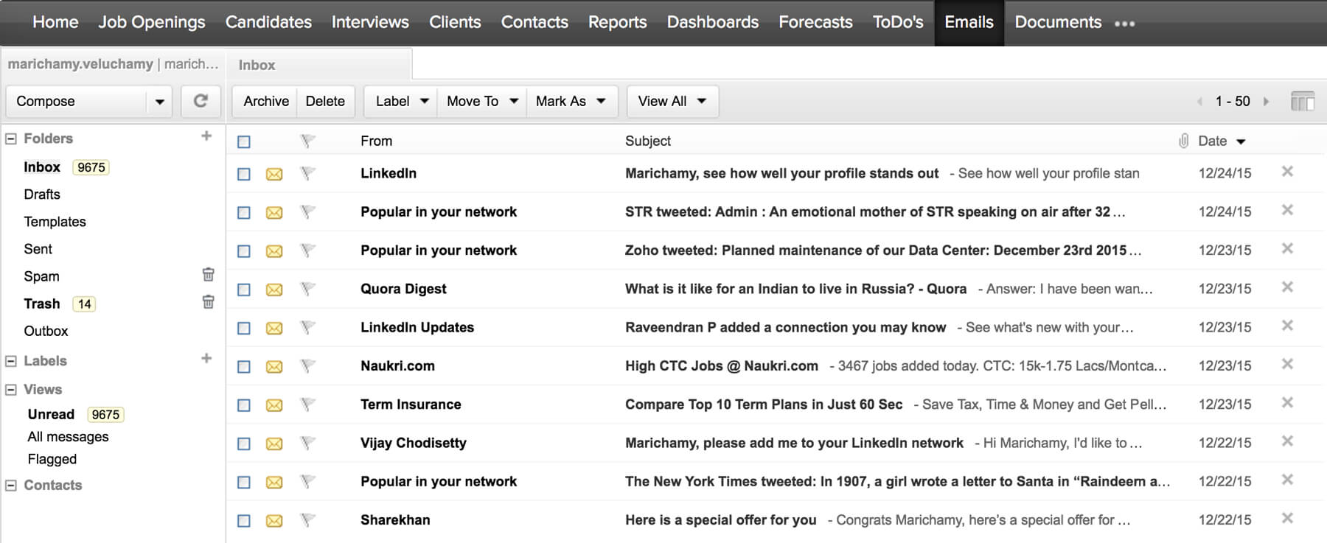Collapse the Folders section
Viewport: 1327px width, 543px height.
click(x=11, y=139)
